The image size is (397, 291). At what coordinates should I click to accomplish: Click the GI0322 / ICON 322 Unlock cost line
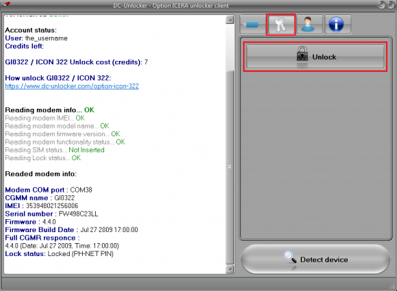77,62
